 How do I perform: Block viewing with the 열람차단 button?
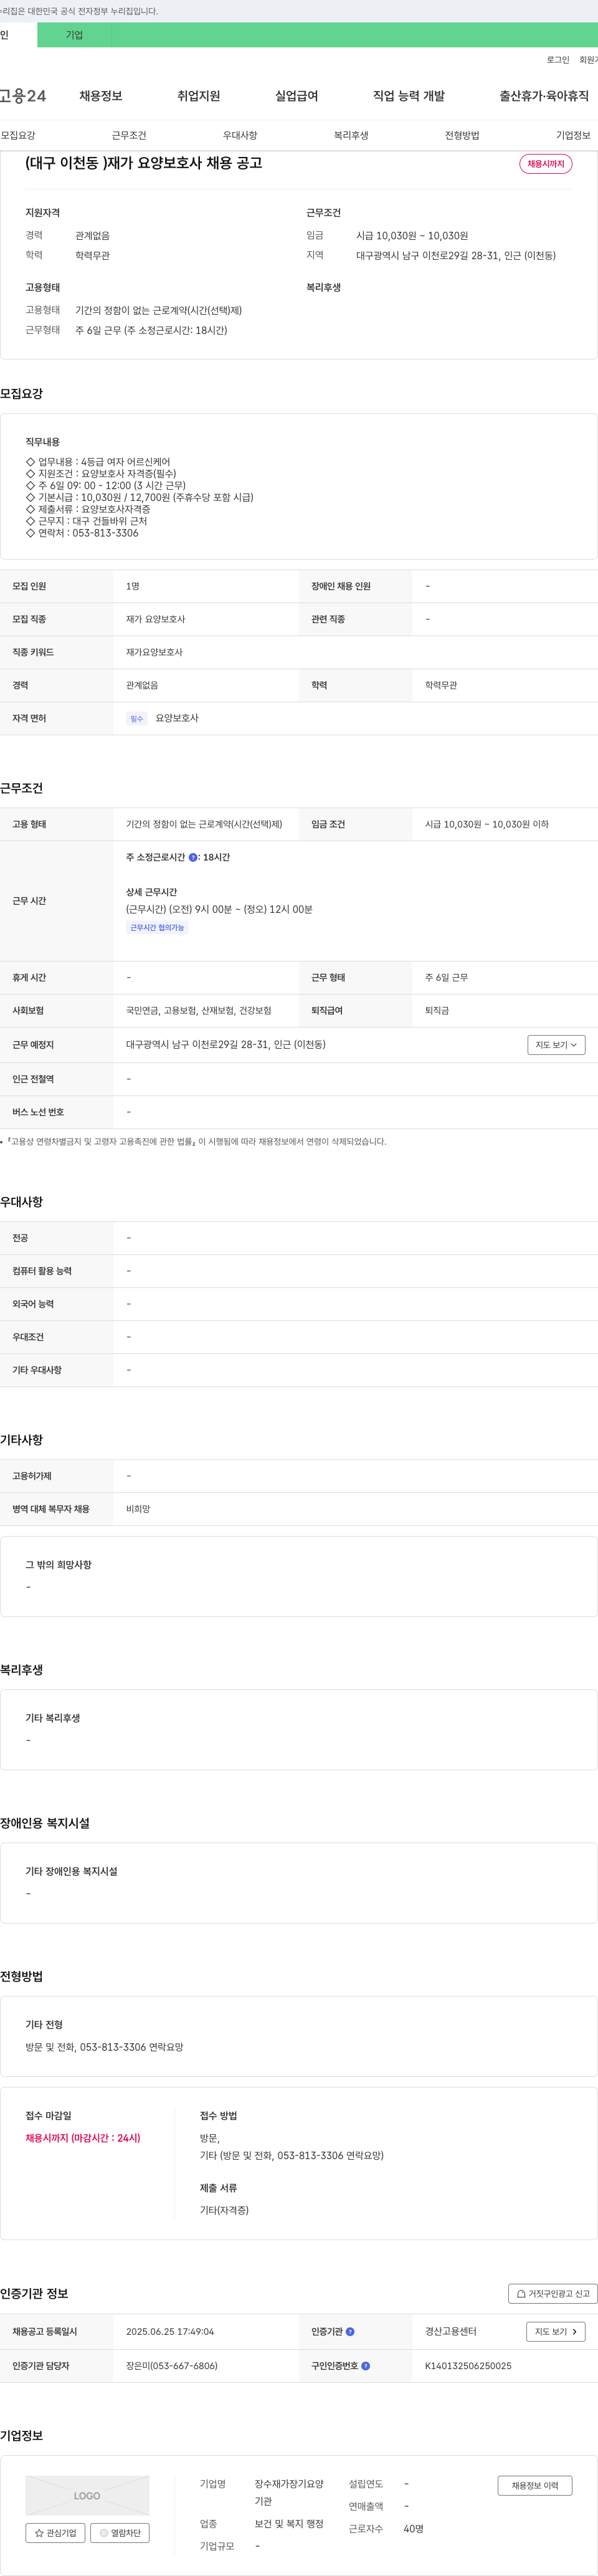click(120, 2533)
